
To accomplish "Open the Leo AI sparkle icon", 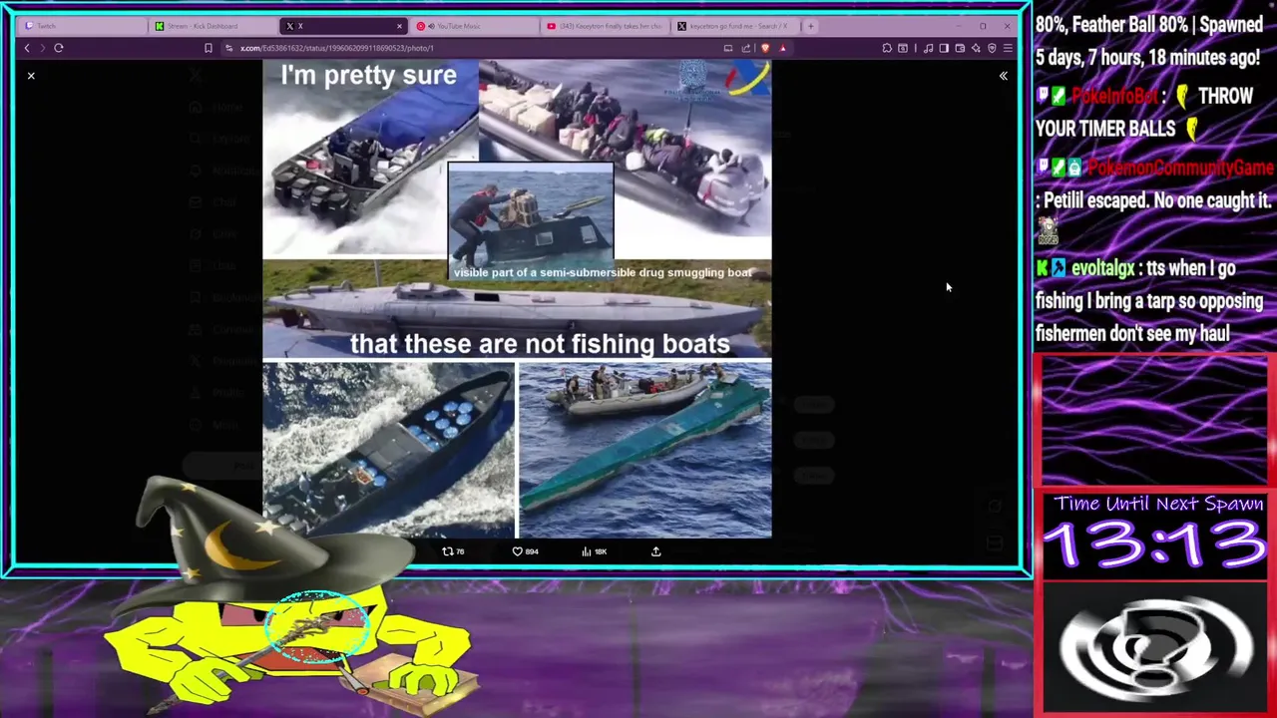I will click(x=976, y=48).
